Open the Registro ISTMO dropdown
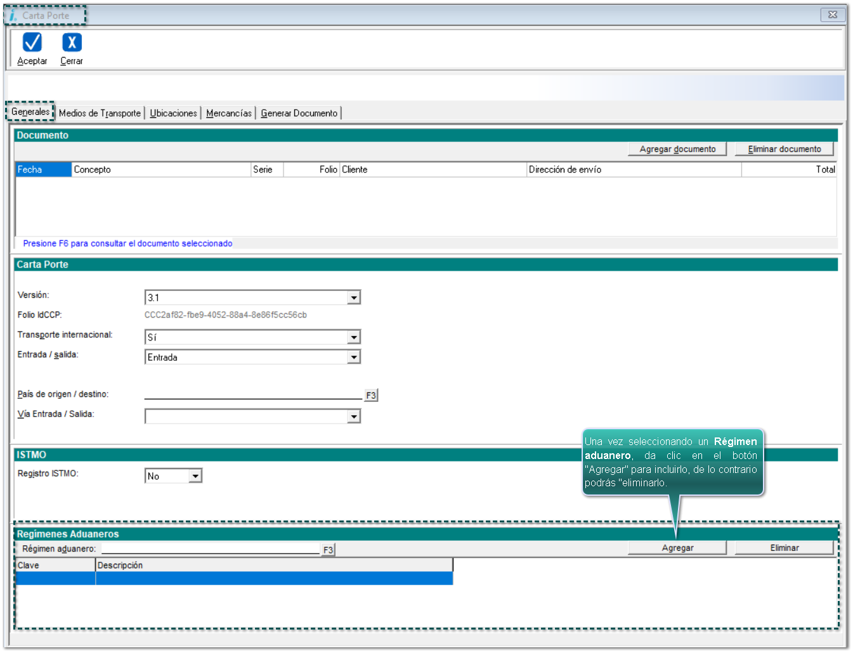The image size is (853, 653). pos(195,476)
